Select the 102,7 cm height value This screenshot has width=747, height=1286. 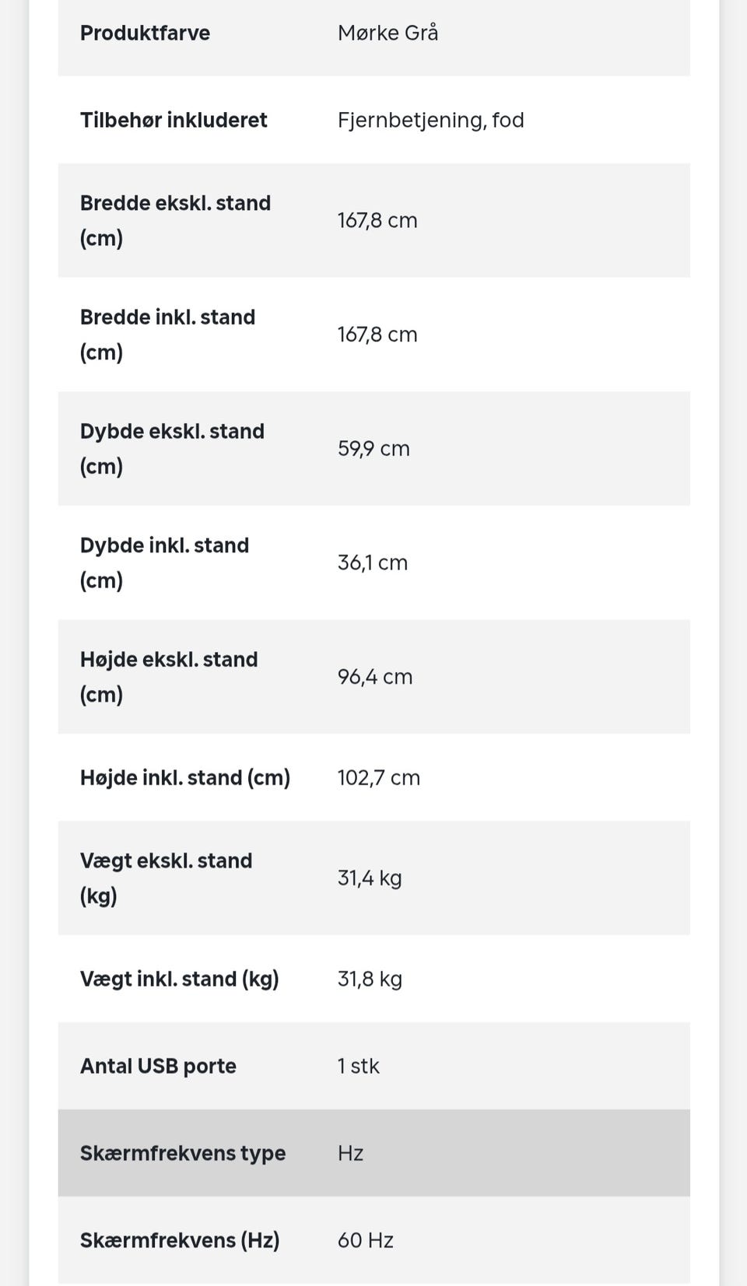[378, 777]
